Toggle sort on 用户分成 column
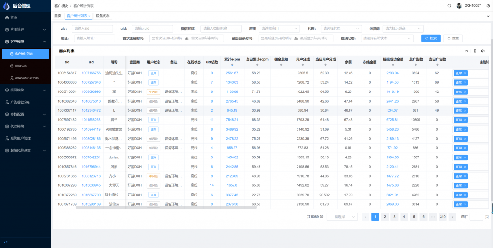The image size is (493, 248). (303, 65)
